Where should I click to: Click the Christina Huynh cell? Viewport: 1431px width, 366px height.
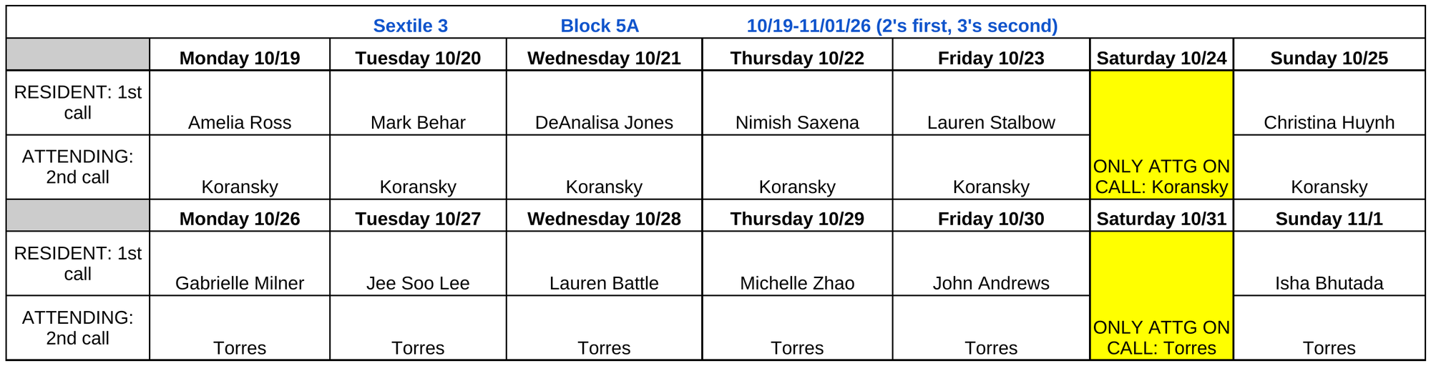tap(1329, 103)
